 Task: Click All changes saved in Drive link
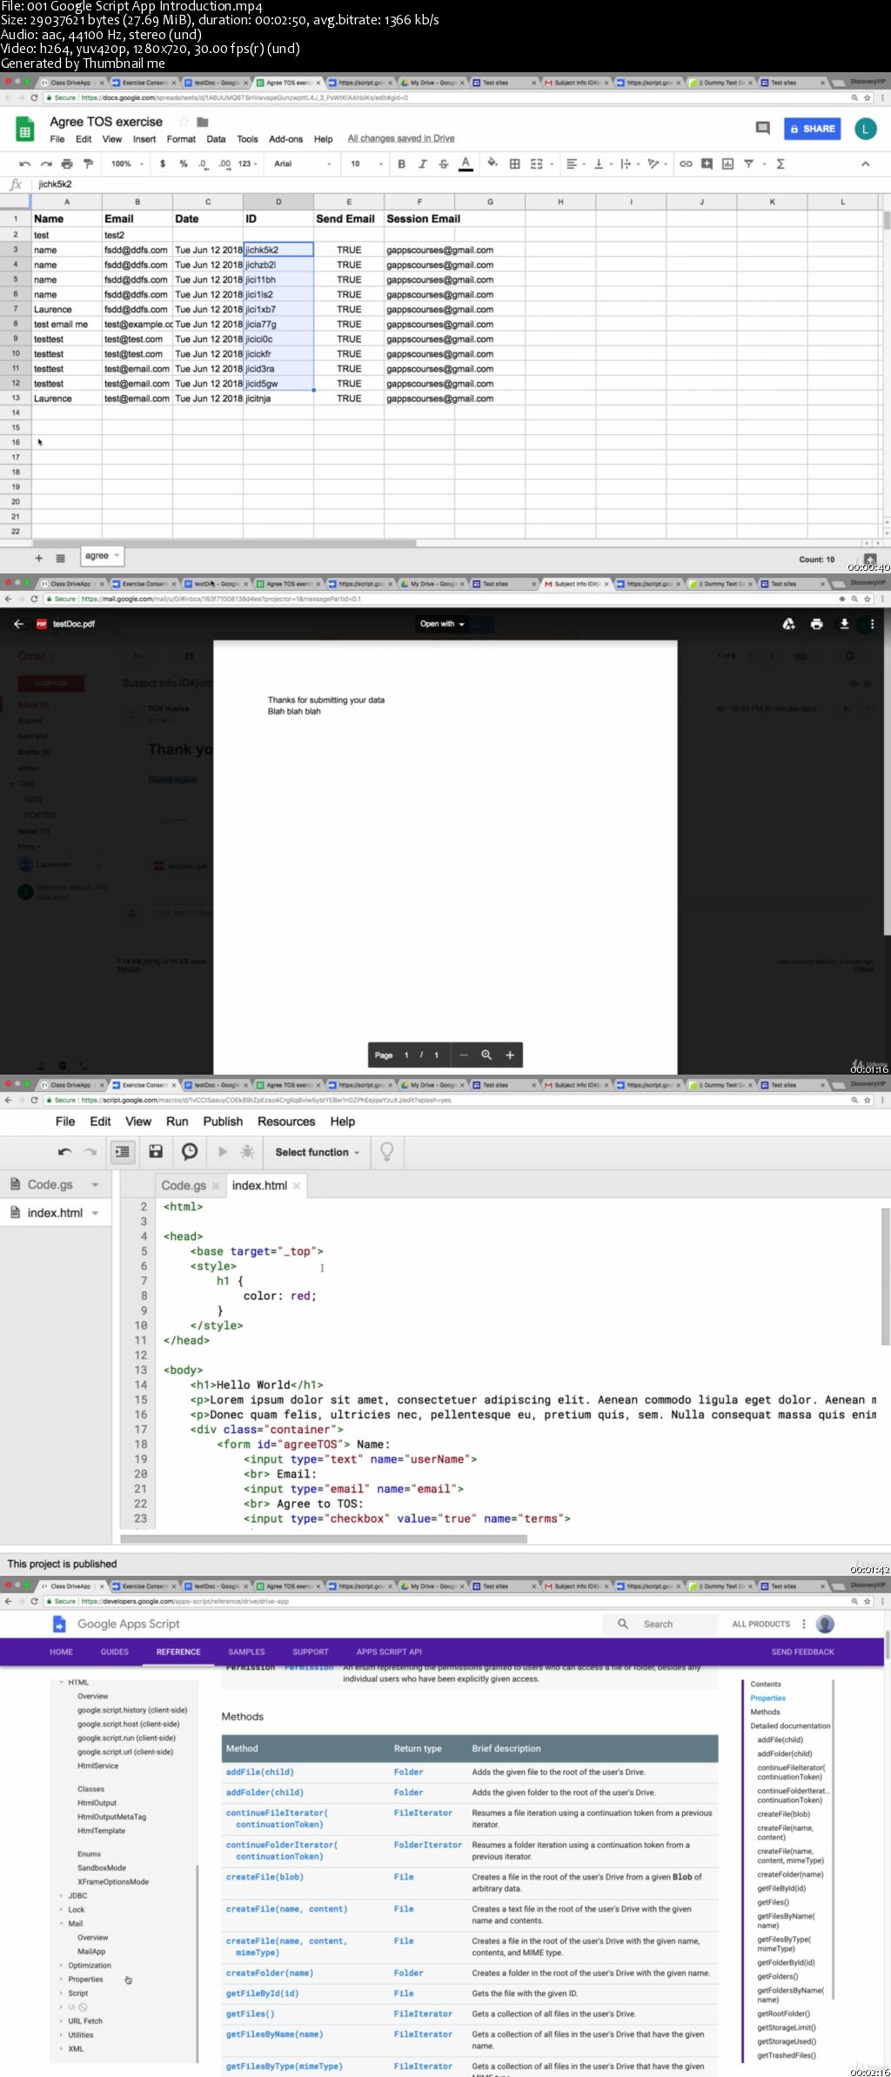[x=401, y=138]
